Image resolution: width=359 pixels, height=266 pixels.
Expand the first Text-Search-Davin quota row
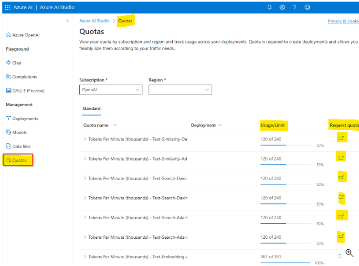click(85, 178)
